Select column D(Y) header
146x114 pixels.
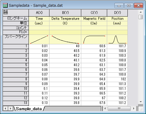pos(117,13)
